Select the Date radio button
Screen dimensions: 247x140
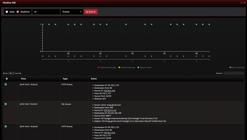7,12
